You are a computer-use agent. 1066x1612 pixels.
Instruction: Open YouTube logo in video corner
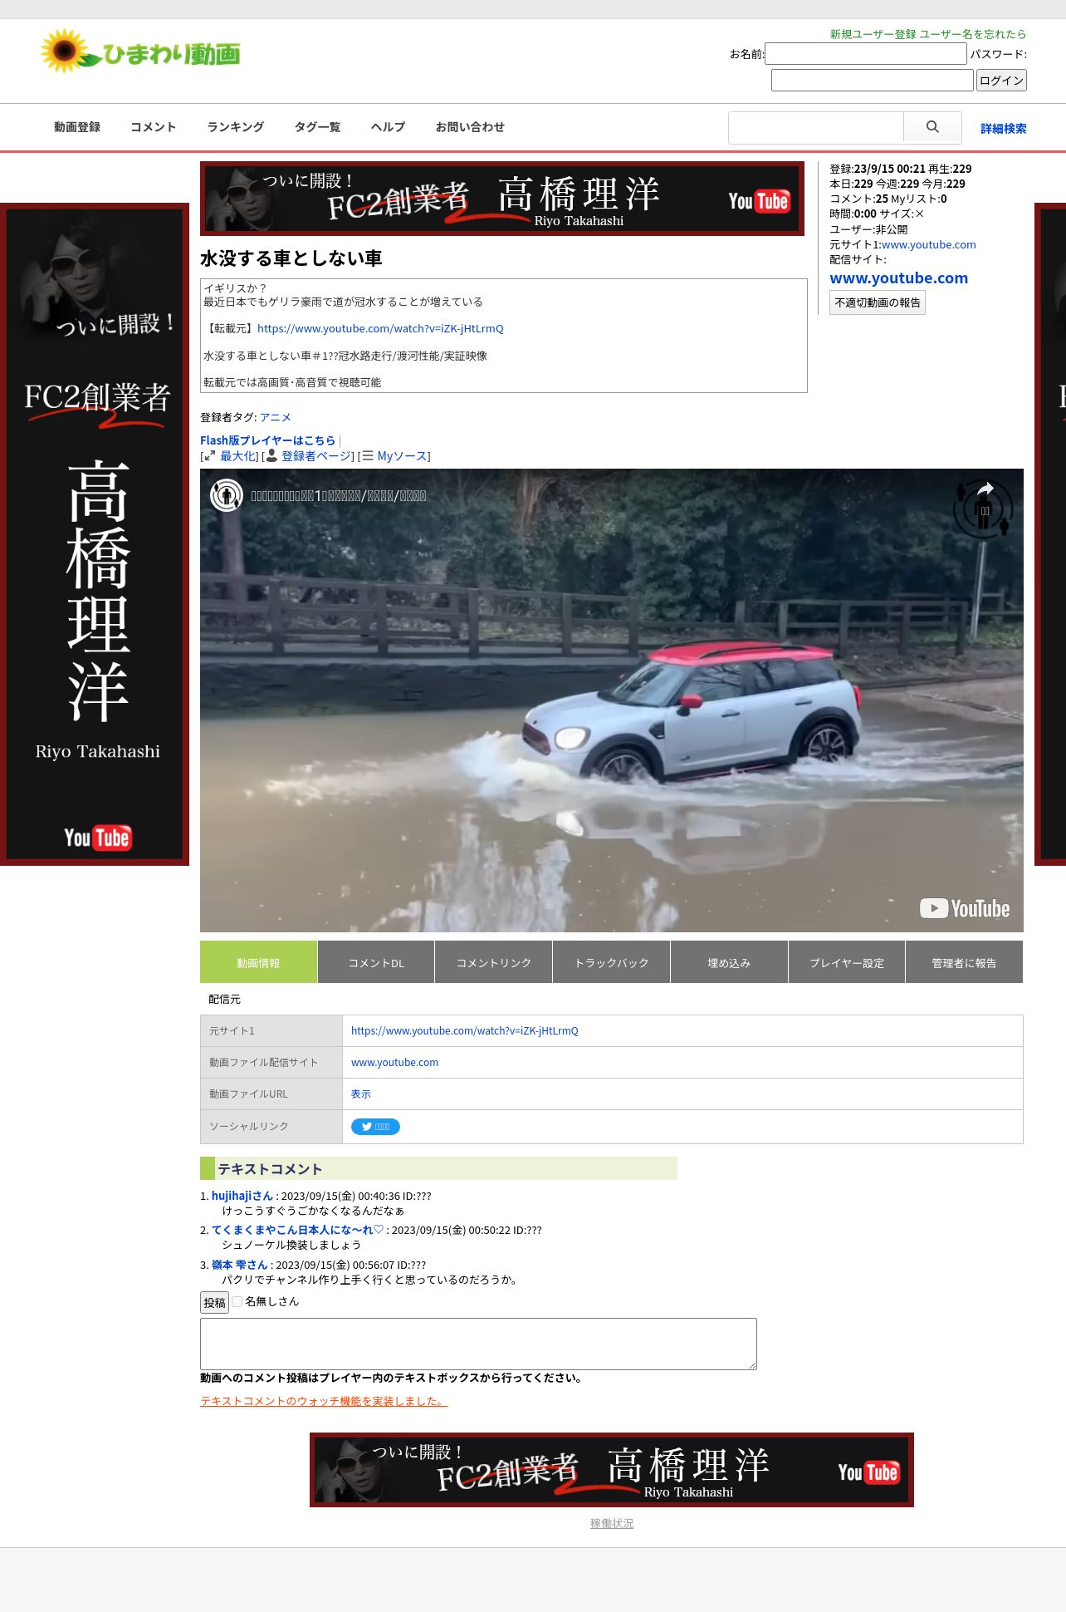coord(965,908)
